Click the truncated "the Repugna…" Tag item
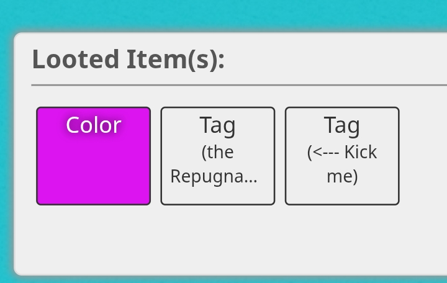 pyautogui.click(x=218, y=156)
